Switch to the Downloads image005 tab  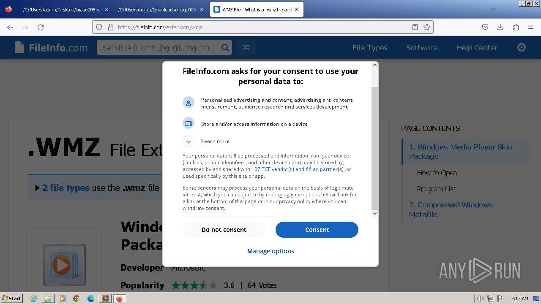click(161, 9)
